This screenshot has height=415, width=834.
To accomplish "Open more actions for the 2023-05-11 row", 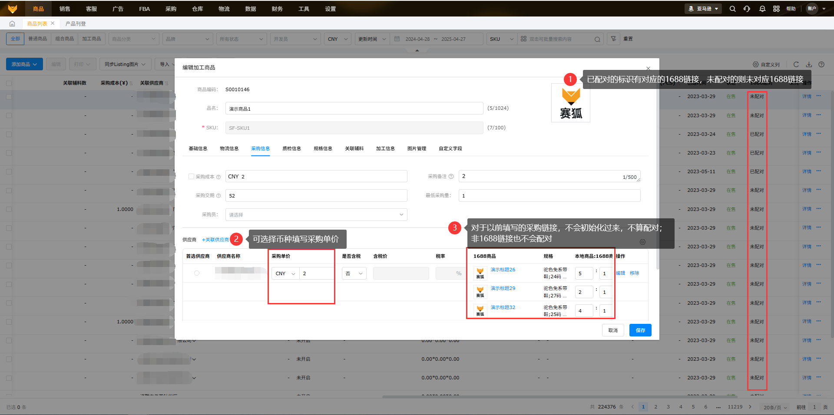I will click(x=819, y=171).
